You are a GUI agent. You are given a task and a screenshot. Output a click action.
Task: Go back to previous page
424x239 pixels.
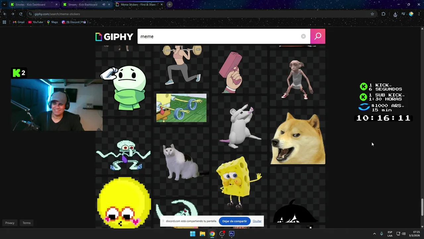pos(5,14)
